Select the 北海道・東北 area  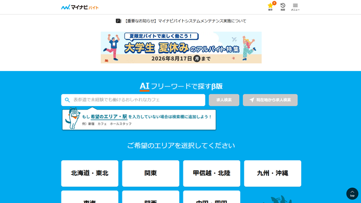point(90,173)
